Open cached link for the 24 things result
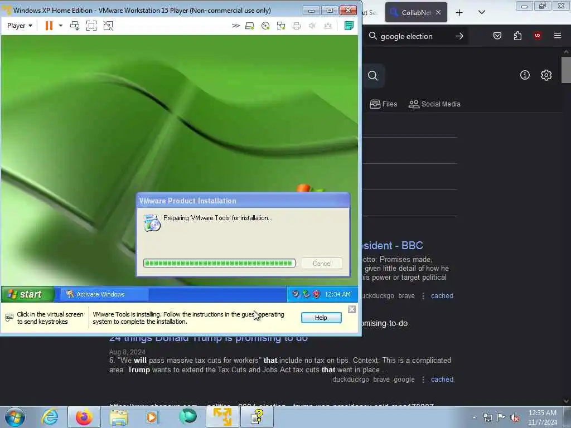 coord(442,380)
